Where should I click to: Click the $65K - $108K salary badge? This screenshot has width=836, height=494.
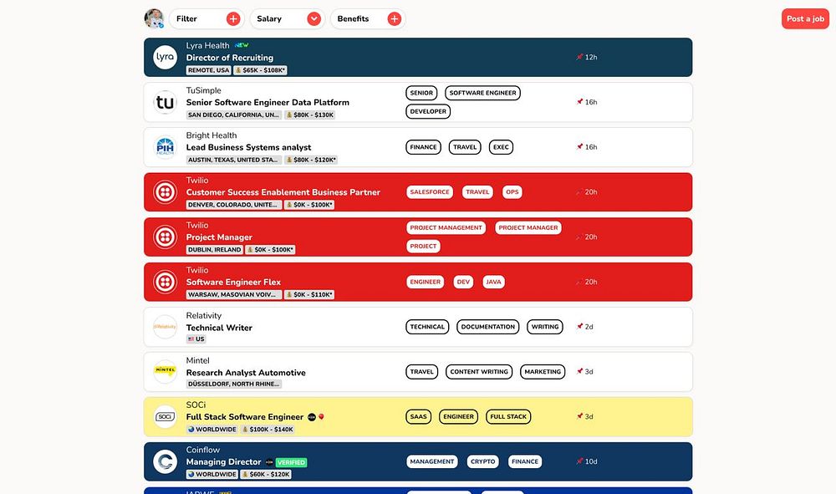(260, 70)
